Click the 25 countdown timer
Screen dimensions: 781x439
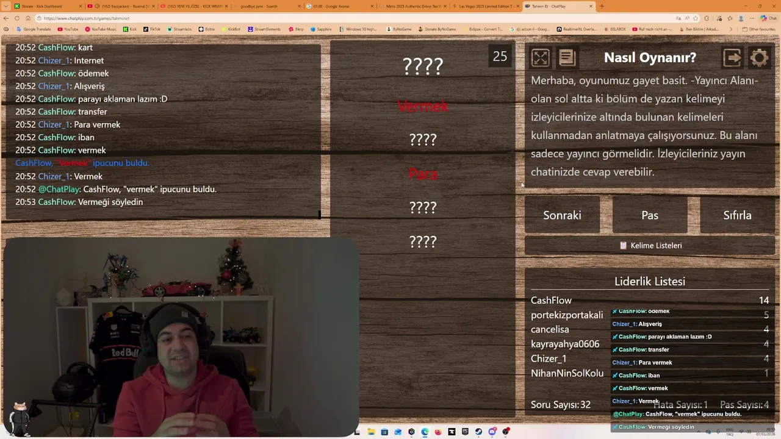[500, 57]
